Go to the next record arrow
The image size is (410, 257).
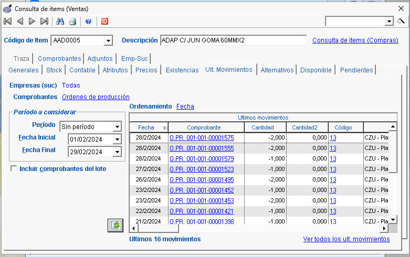[32, 22]
